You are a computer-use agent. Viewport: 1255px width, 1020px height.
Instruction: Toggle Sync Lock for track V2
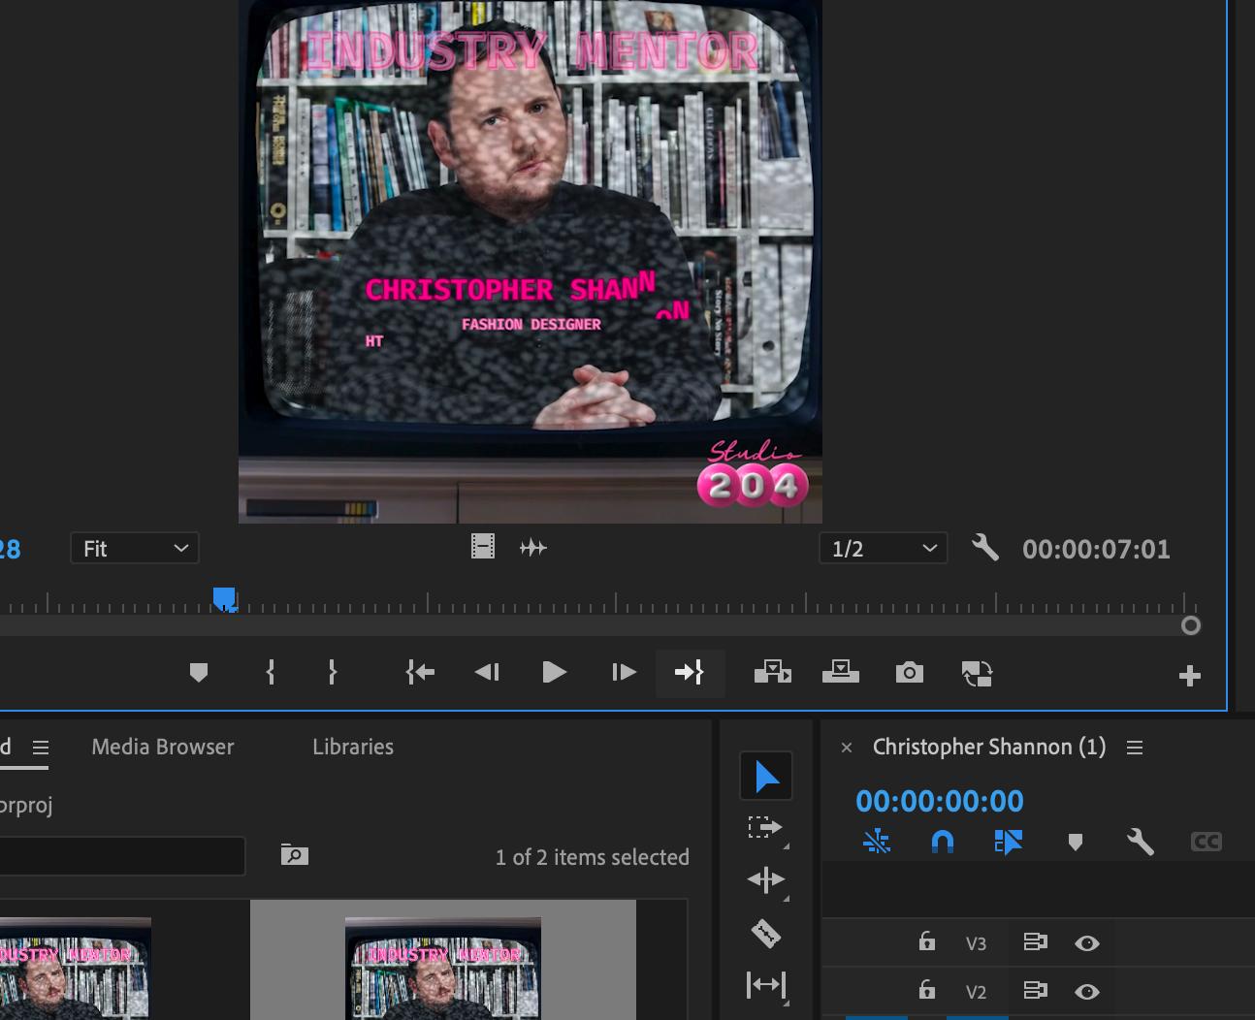click(x=1036, y=991)
